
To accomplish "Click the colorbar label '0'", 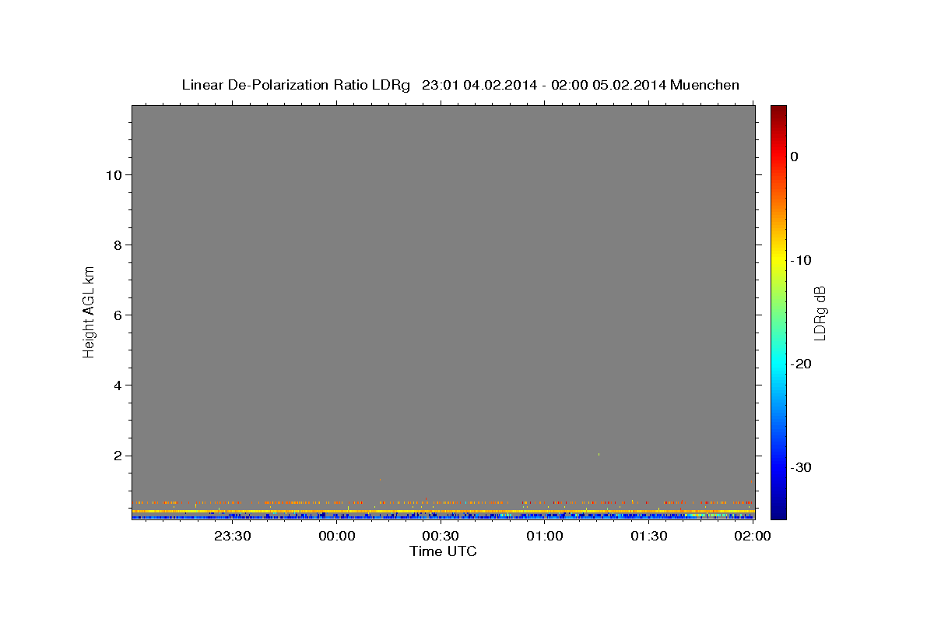I will pos(795,157).
